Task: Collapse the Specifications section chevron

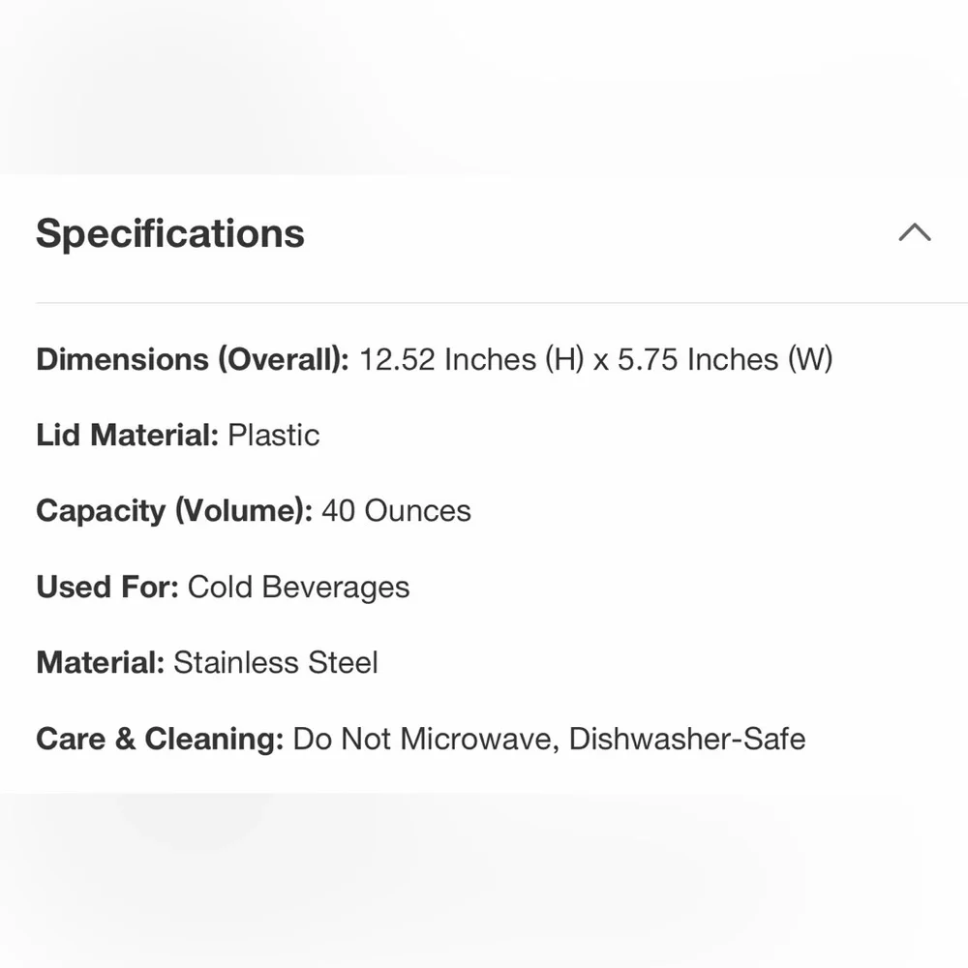Action: 914,233
